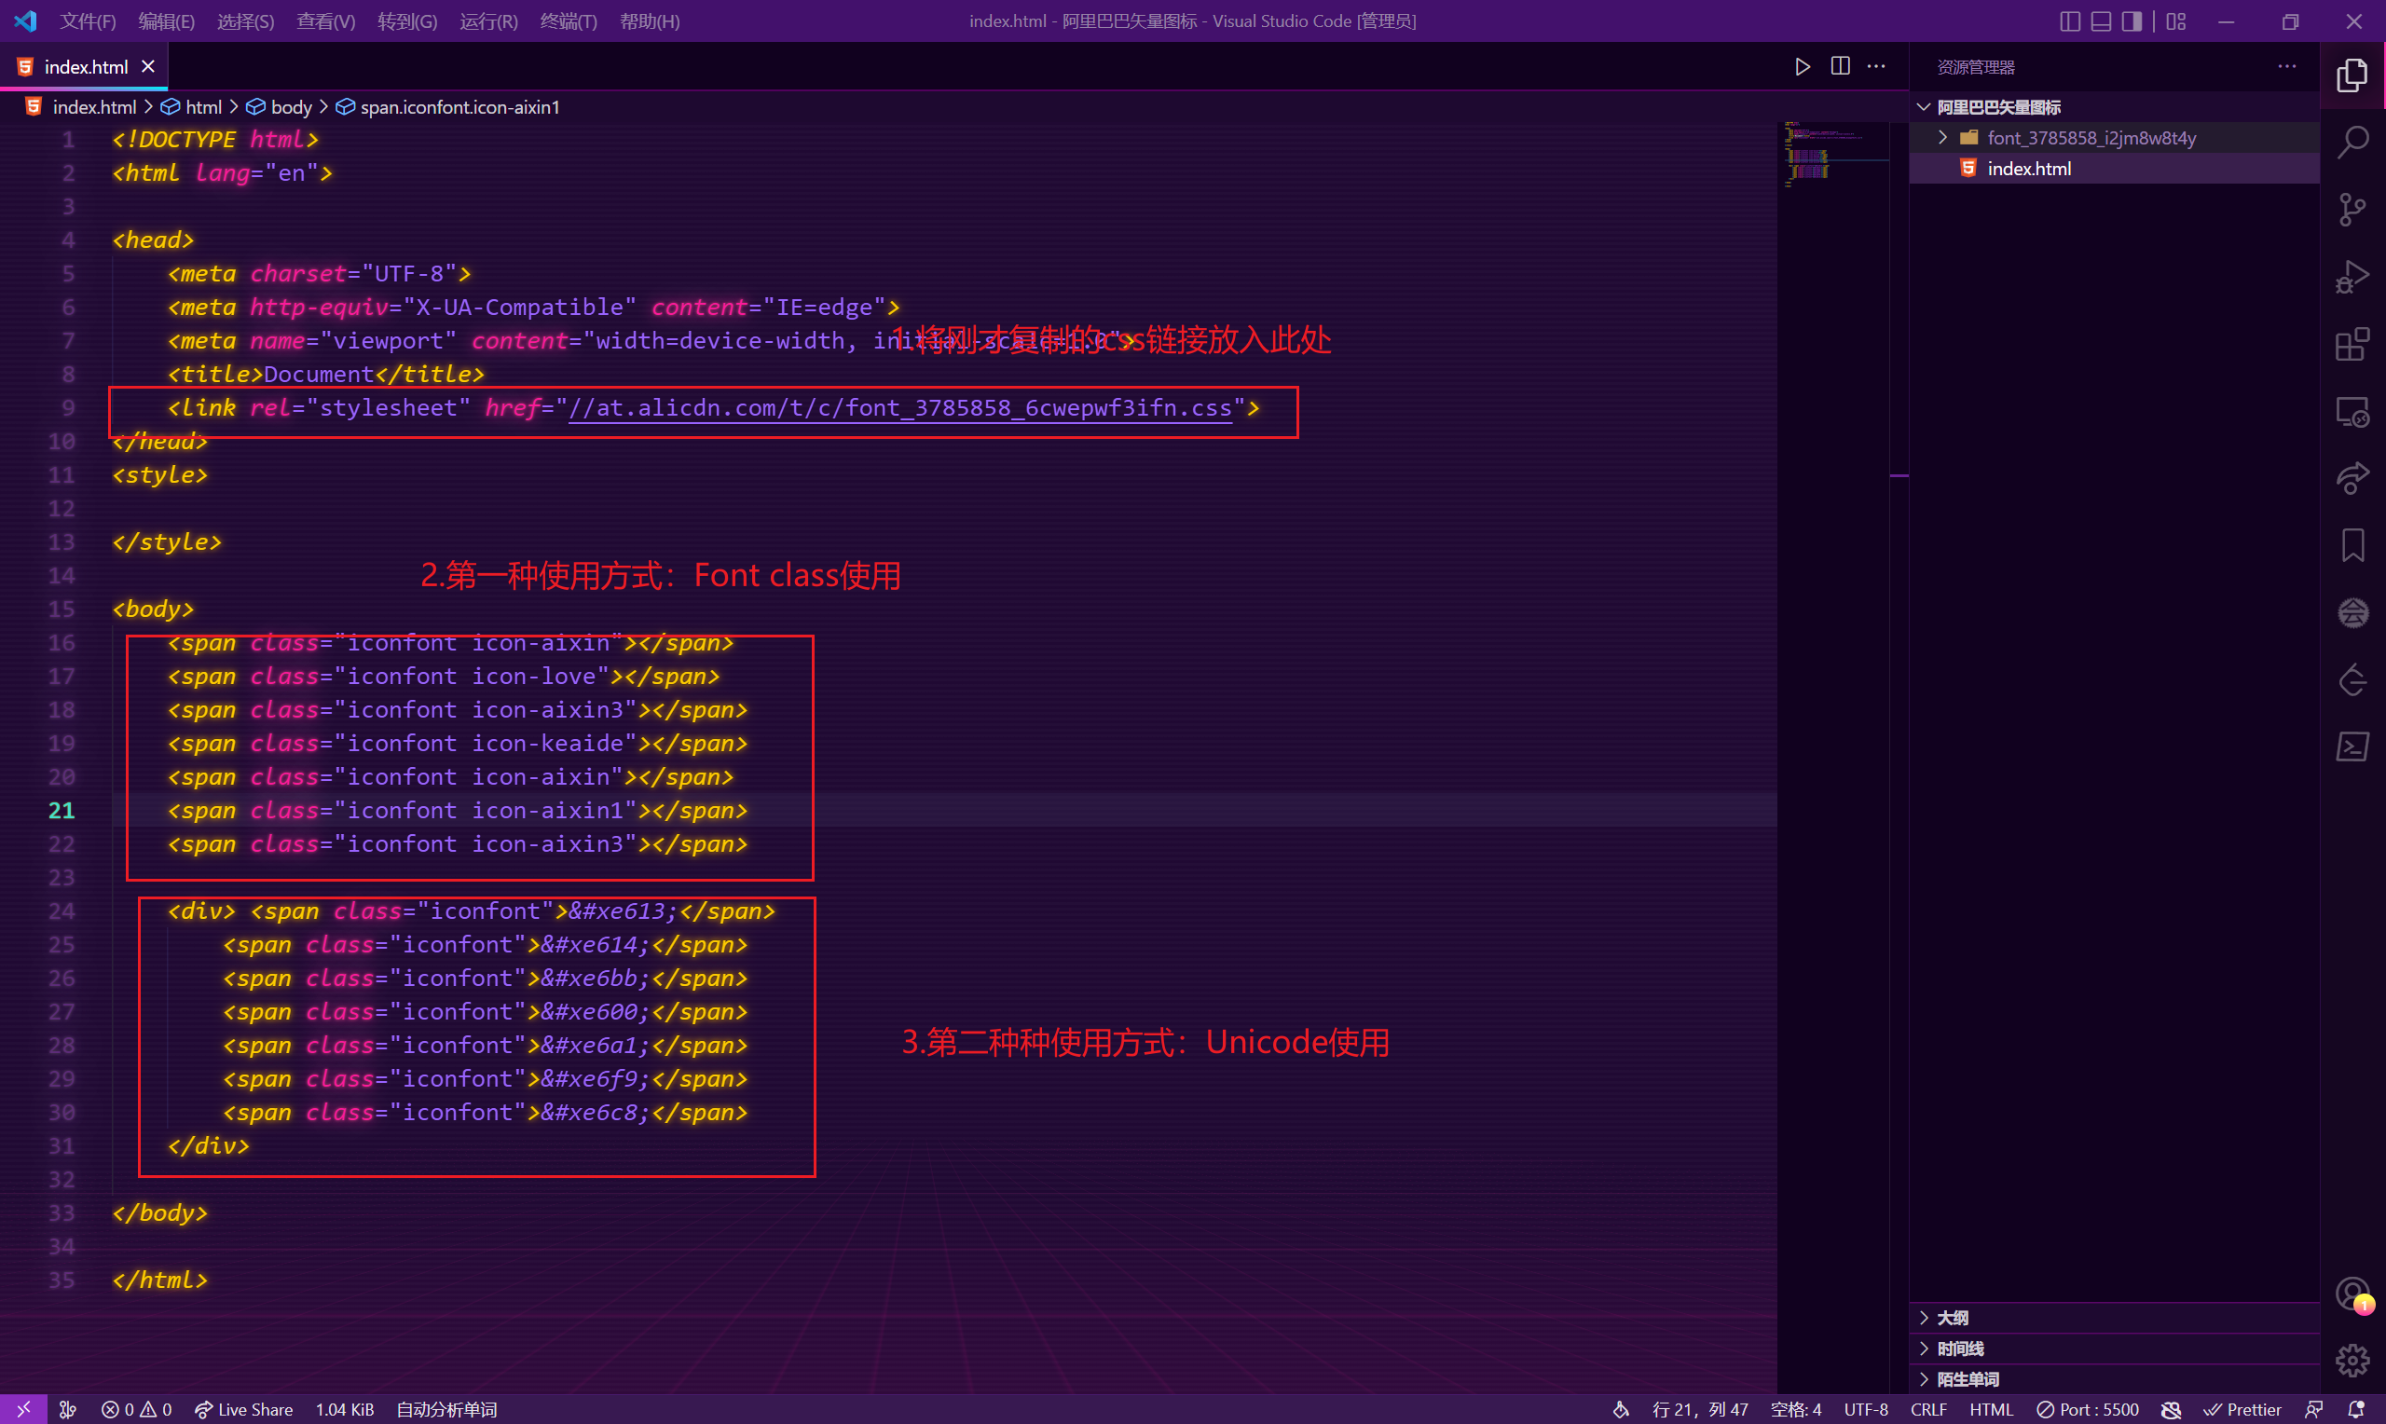Open the 帮助(H) menu
This screenshot has height=1424, width=2386.
click(x=650, y=21)
